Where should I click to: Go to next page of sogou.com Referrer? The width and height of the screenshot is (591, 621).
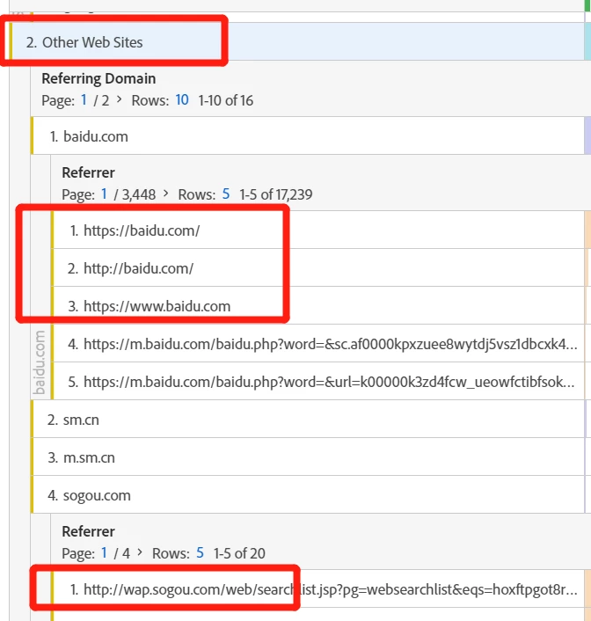coord(140,552)
